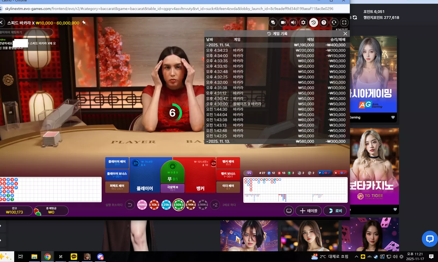Image resolution: width=438 pixels, height=262 pixels.
Task: Bet on 이더 페어 side bet
Action: click(228, 187)
